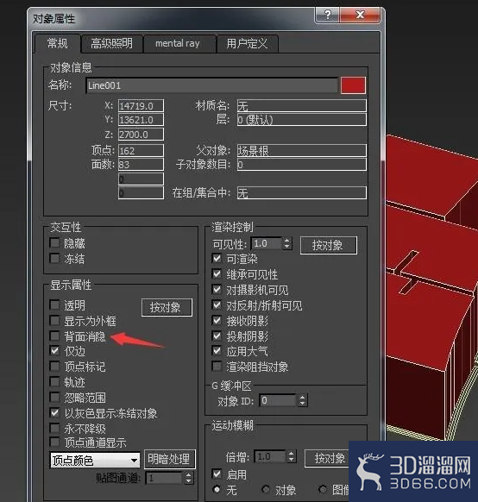
Task: Open the 用户定义 tab
Action: (247, 43)
